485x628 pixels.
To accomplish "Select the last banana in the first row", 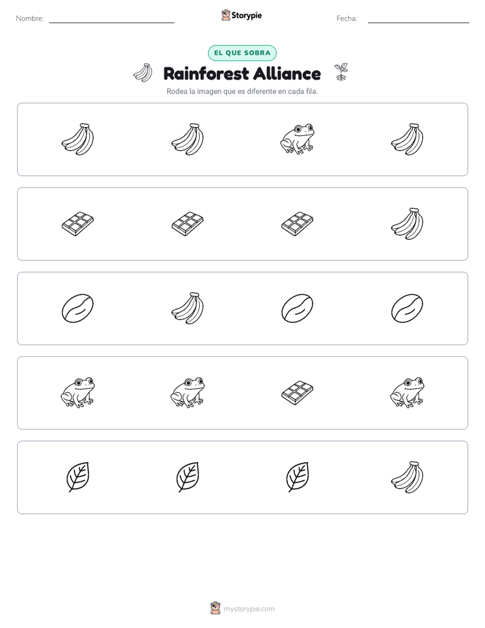I will [x=408, y=139].
